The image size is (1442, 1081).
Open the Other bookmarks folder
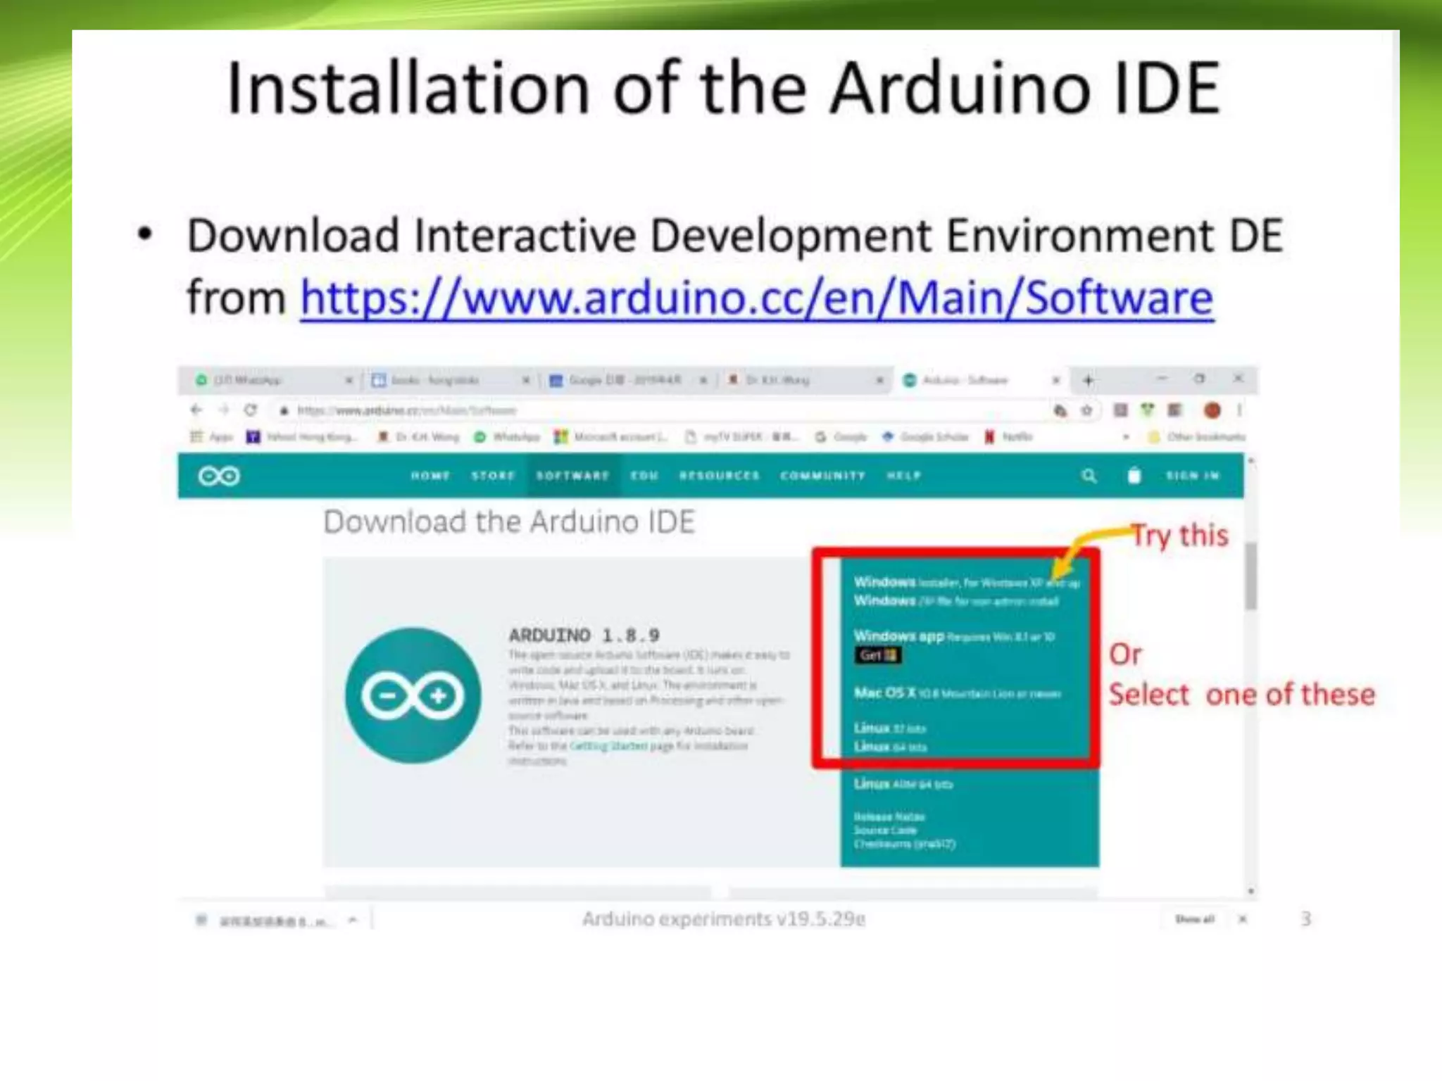[x=1198, y=437]
